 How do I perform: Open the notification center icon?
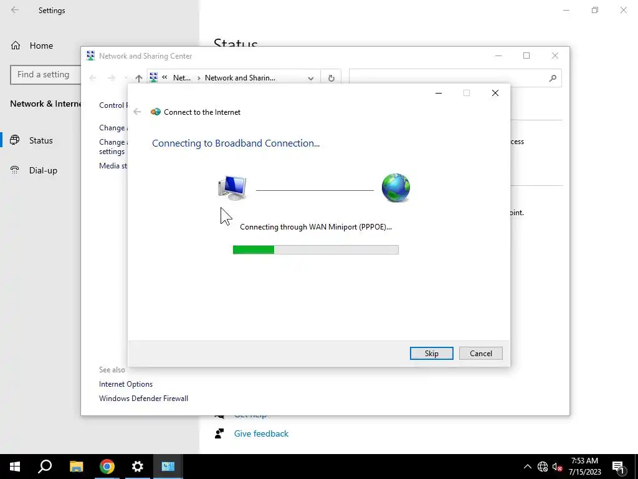[x=619, y=467]
